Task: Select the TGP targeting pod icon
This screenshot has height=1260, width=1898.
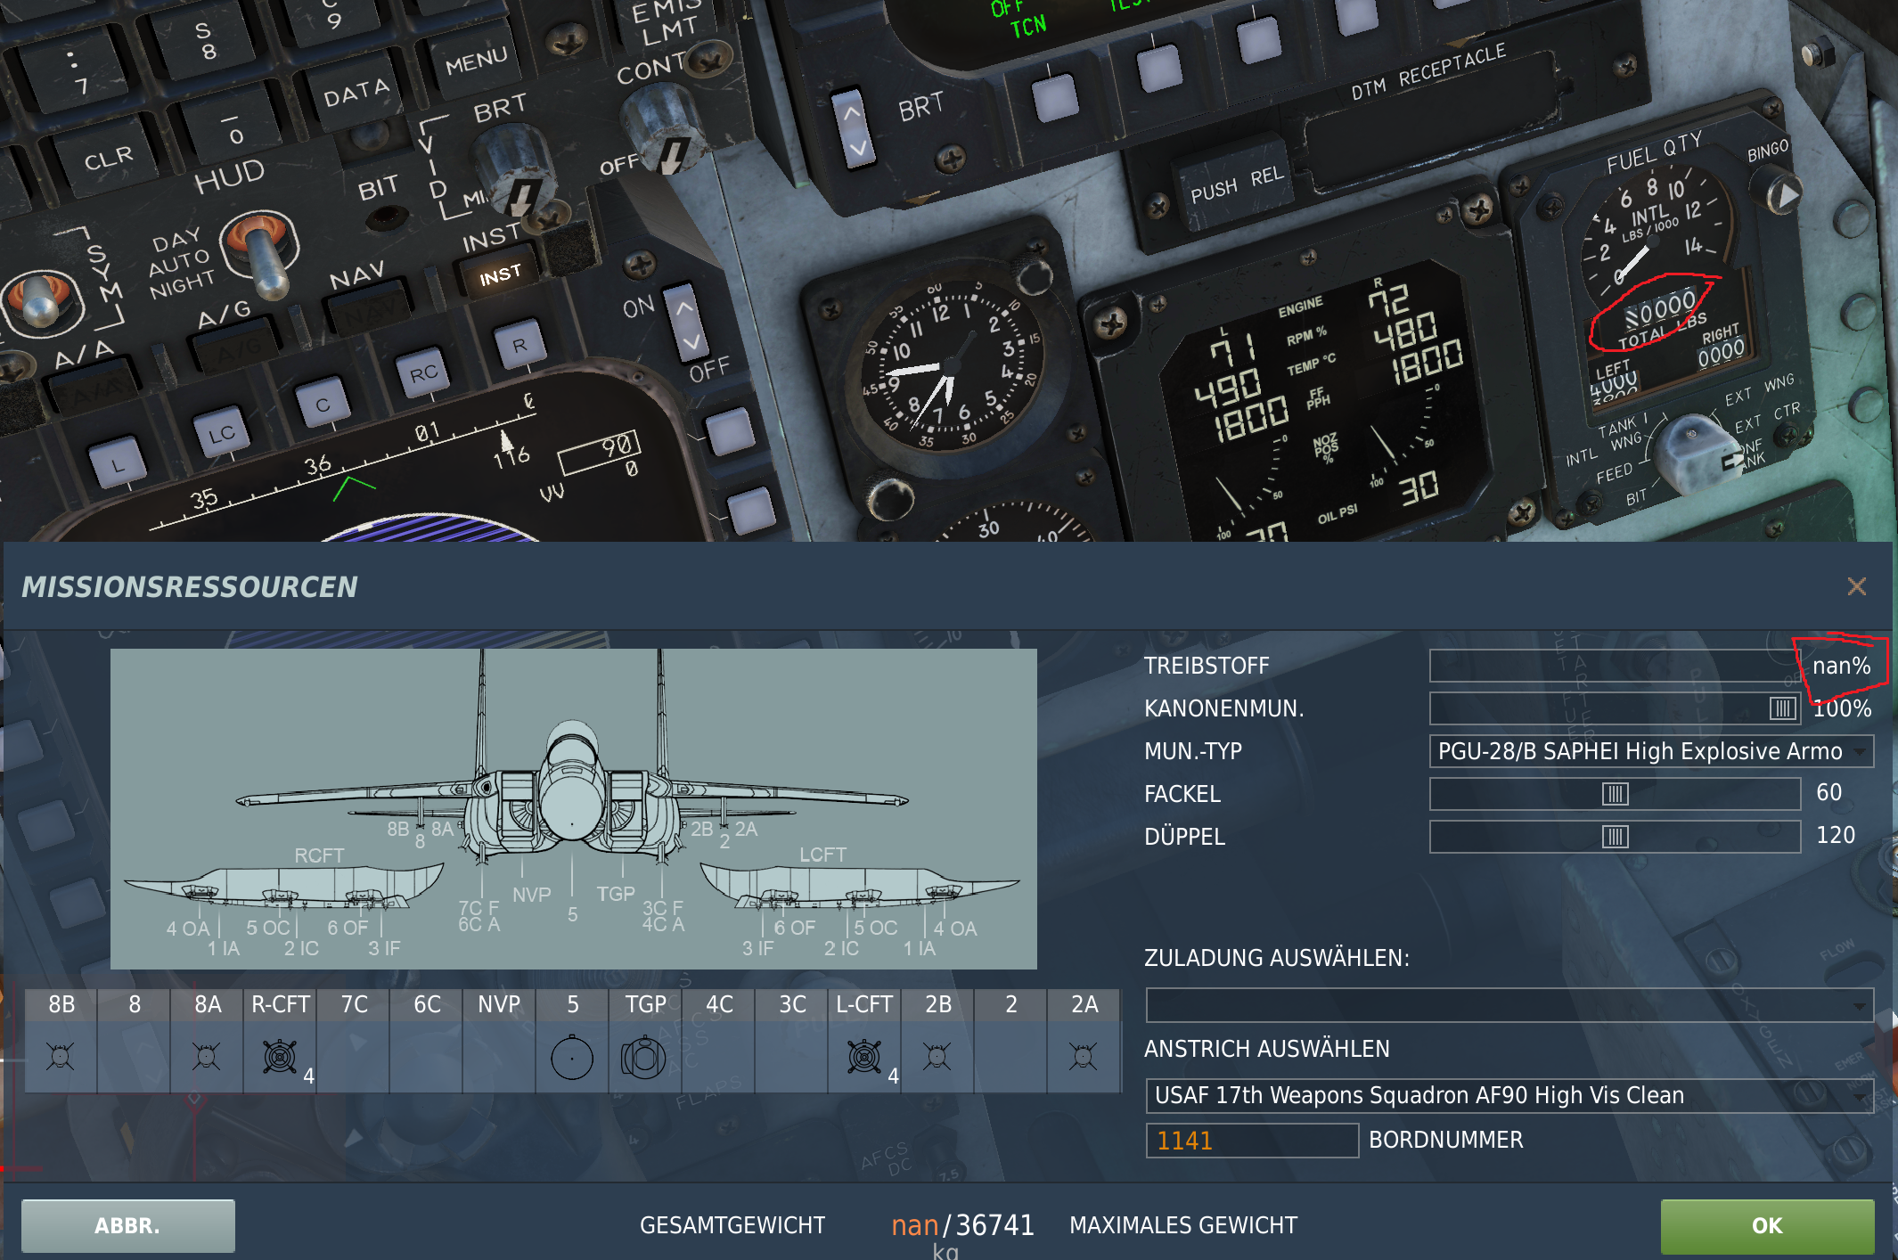Action: [643, 1058]
